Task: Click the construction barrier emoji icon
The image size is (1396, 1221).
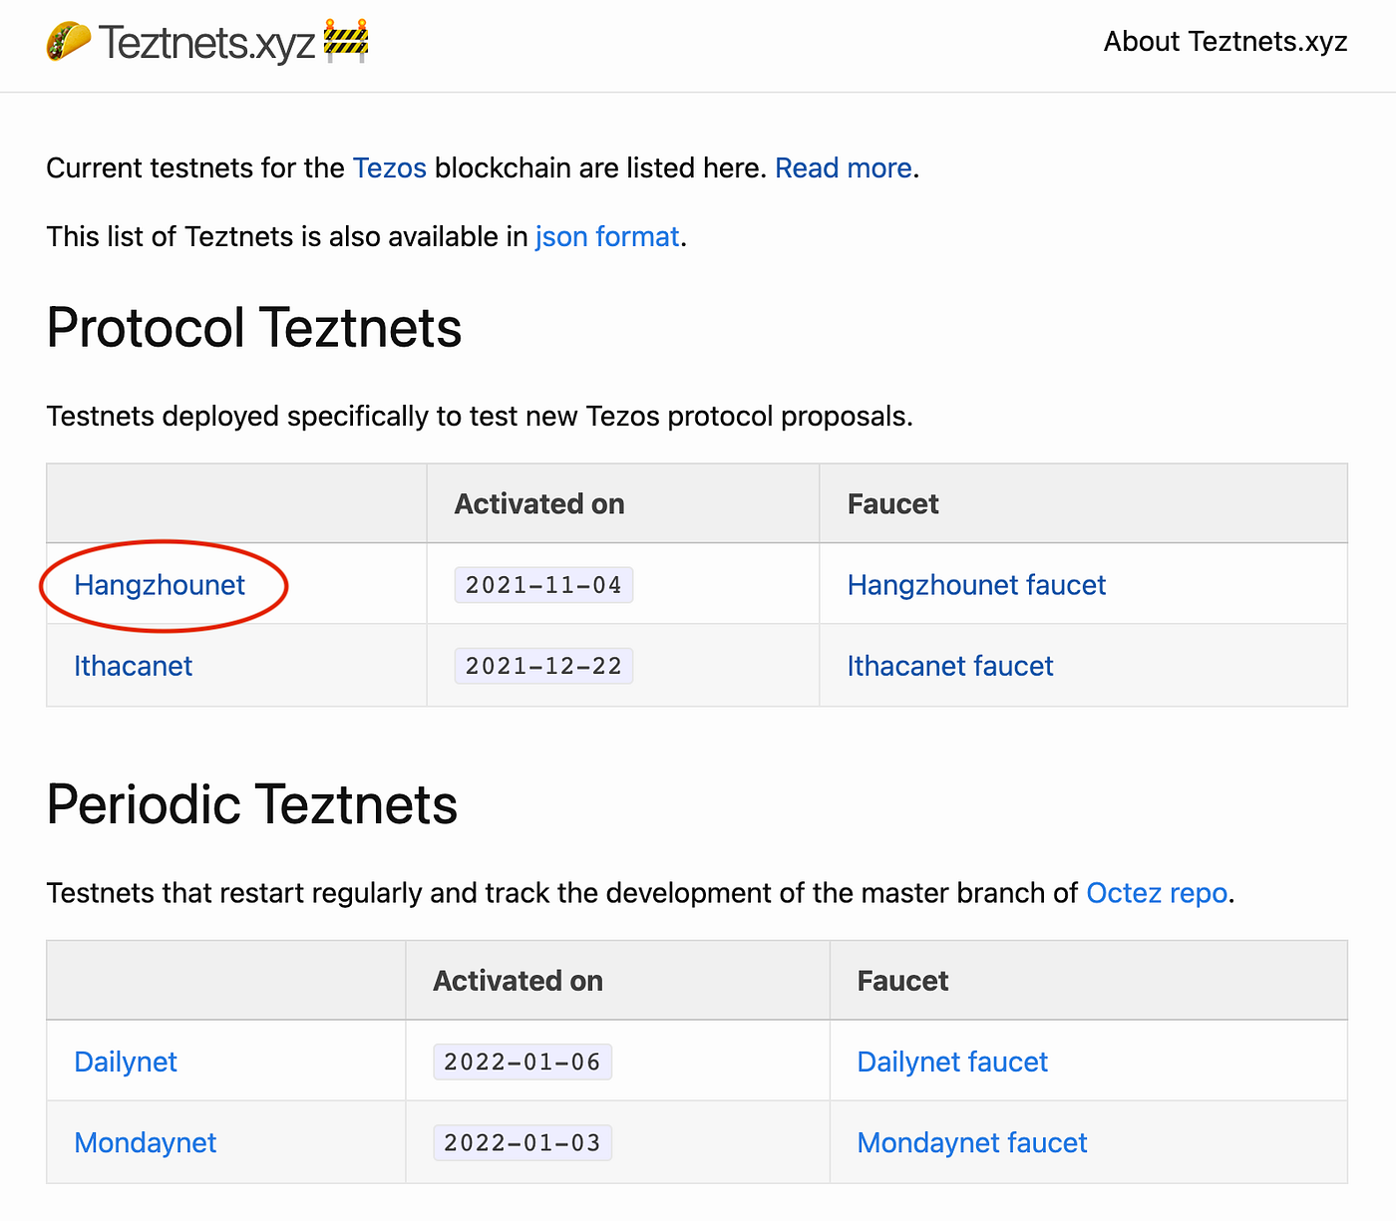Action: pos(346,41)
